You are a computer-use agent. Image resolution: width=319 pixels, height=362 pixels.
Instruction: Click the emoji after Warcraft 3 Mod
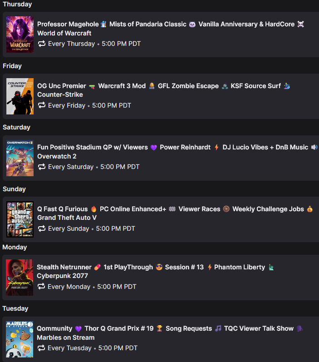pyautogui.click(x=152, y=86)
